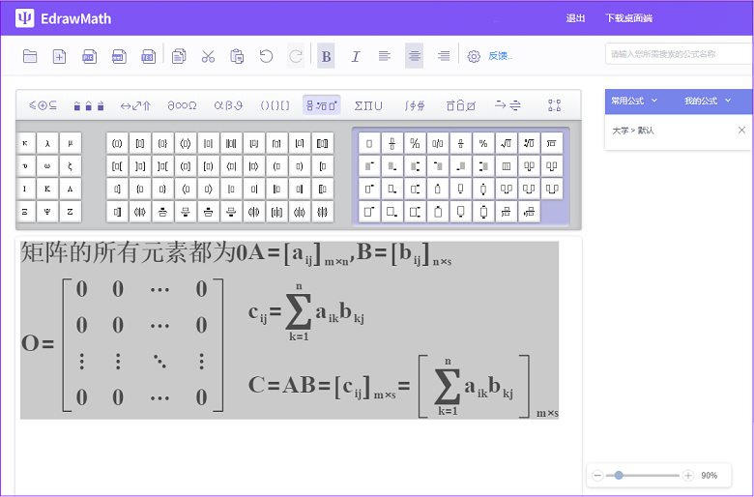Insert single placeholder box template
The image size is (754, 497).
tap(369, 143)
